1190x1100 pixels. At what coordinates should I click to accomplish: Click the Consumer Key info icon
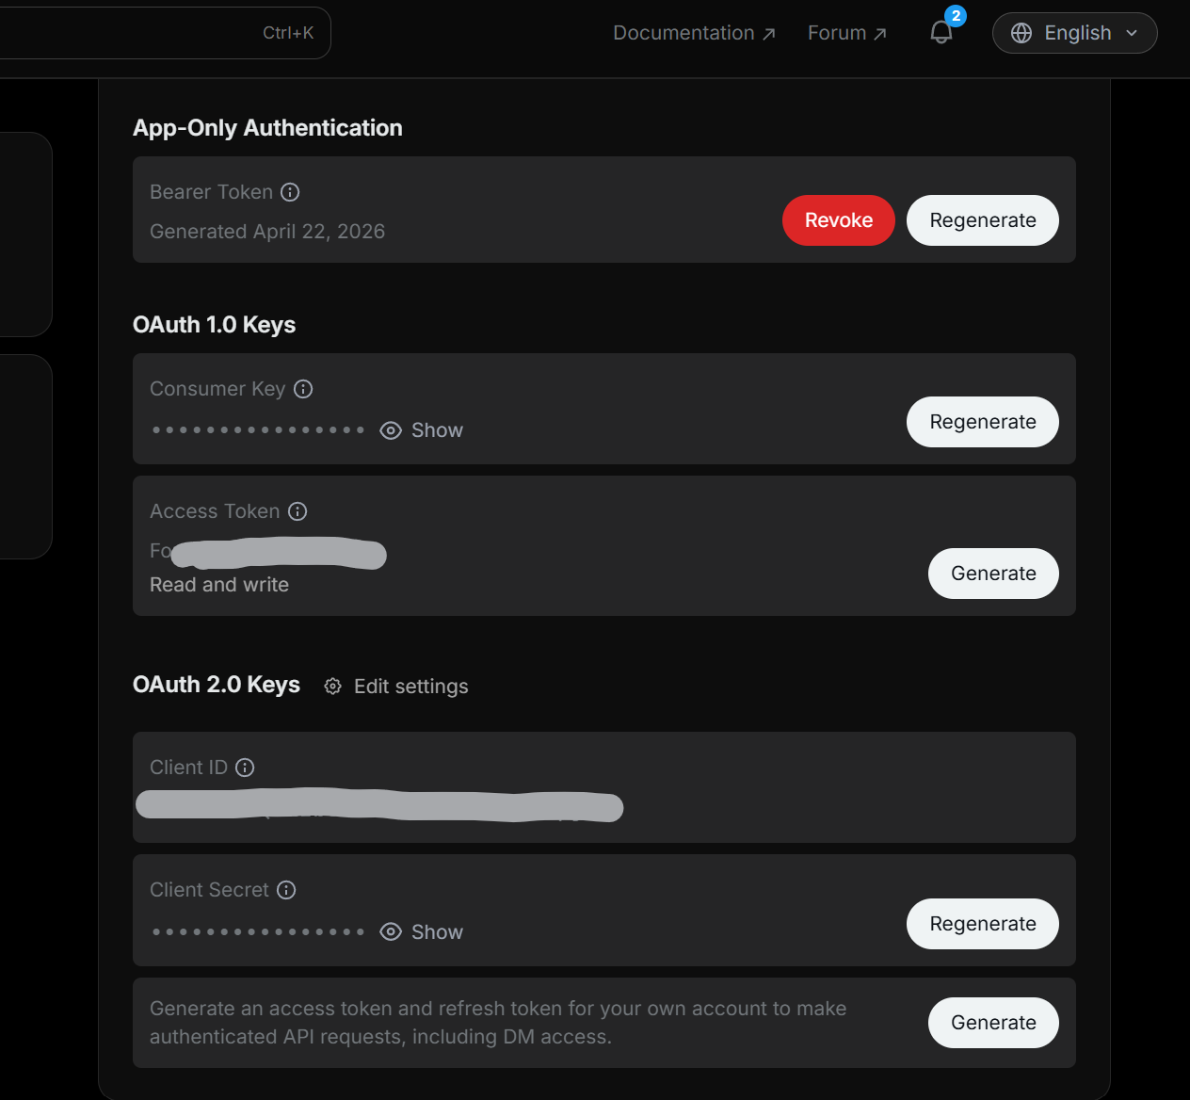click(303, 389)
